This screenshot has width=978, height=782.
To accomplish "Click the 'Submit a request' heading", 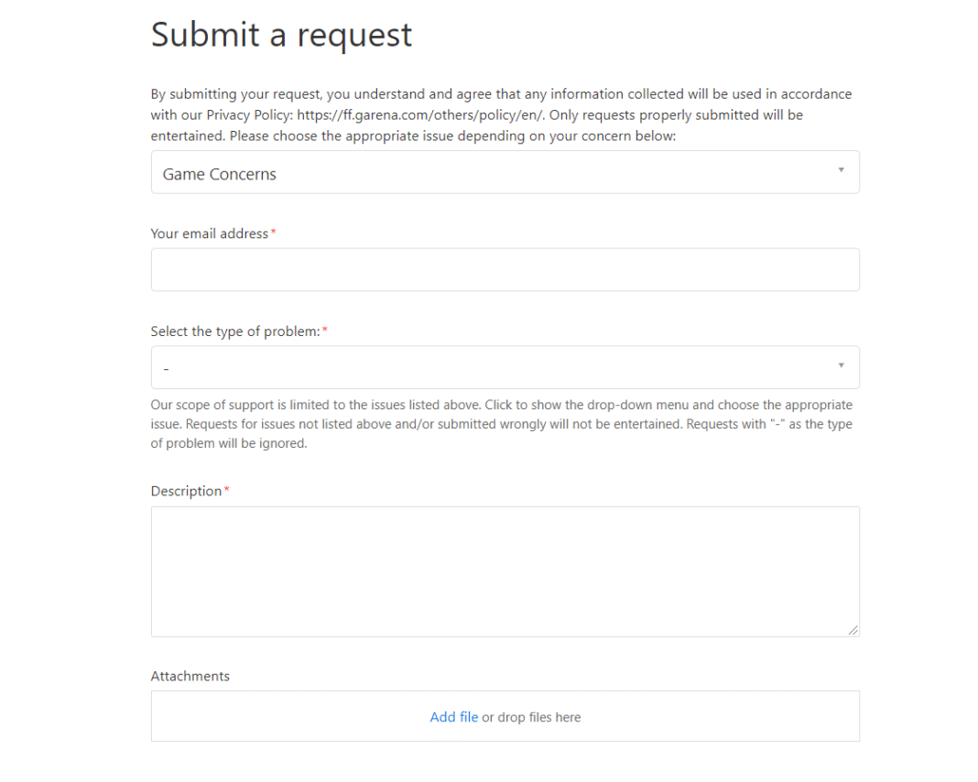I will tap(281, 35).
